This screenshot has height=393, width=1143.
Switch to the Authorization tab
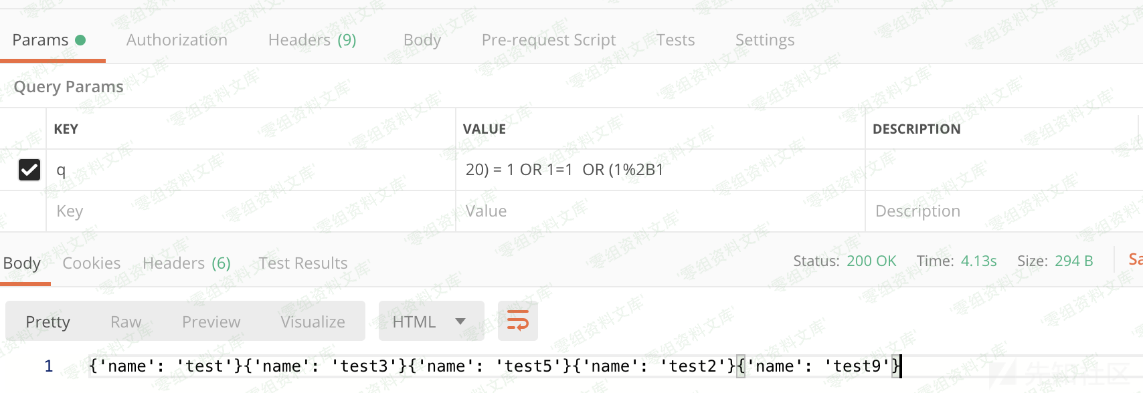pyautogui.click(x=177, y=40)
